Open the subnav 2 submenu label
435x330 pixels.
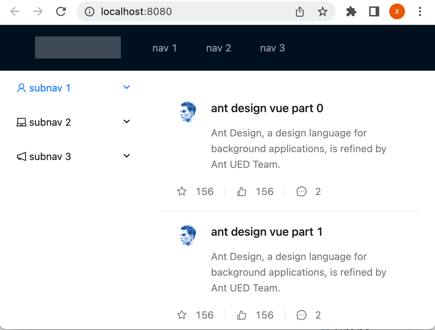click(x=50, y=122)
